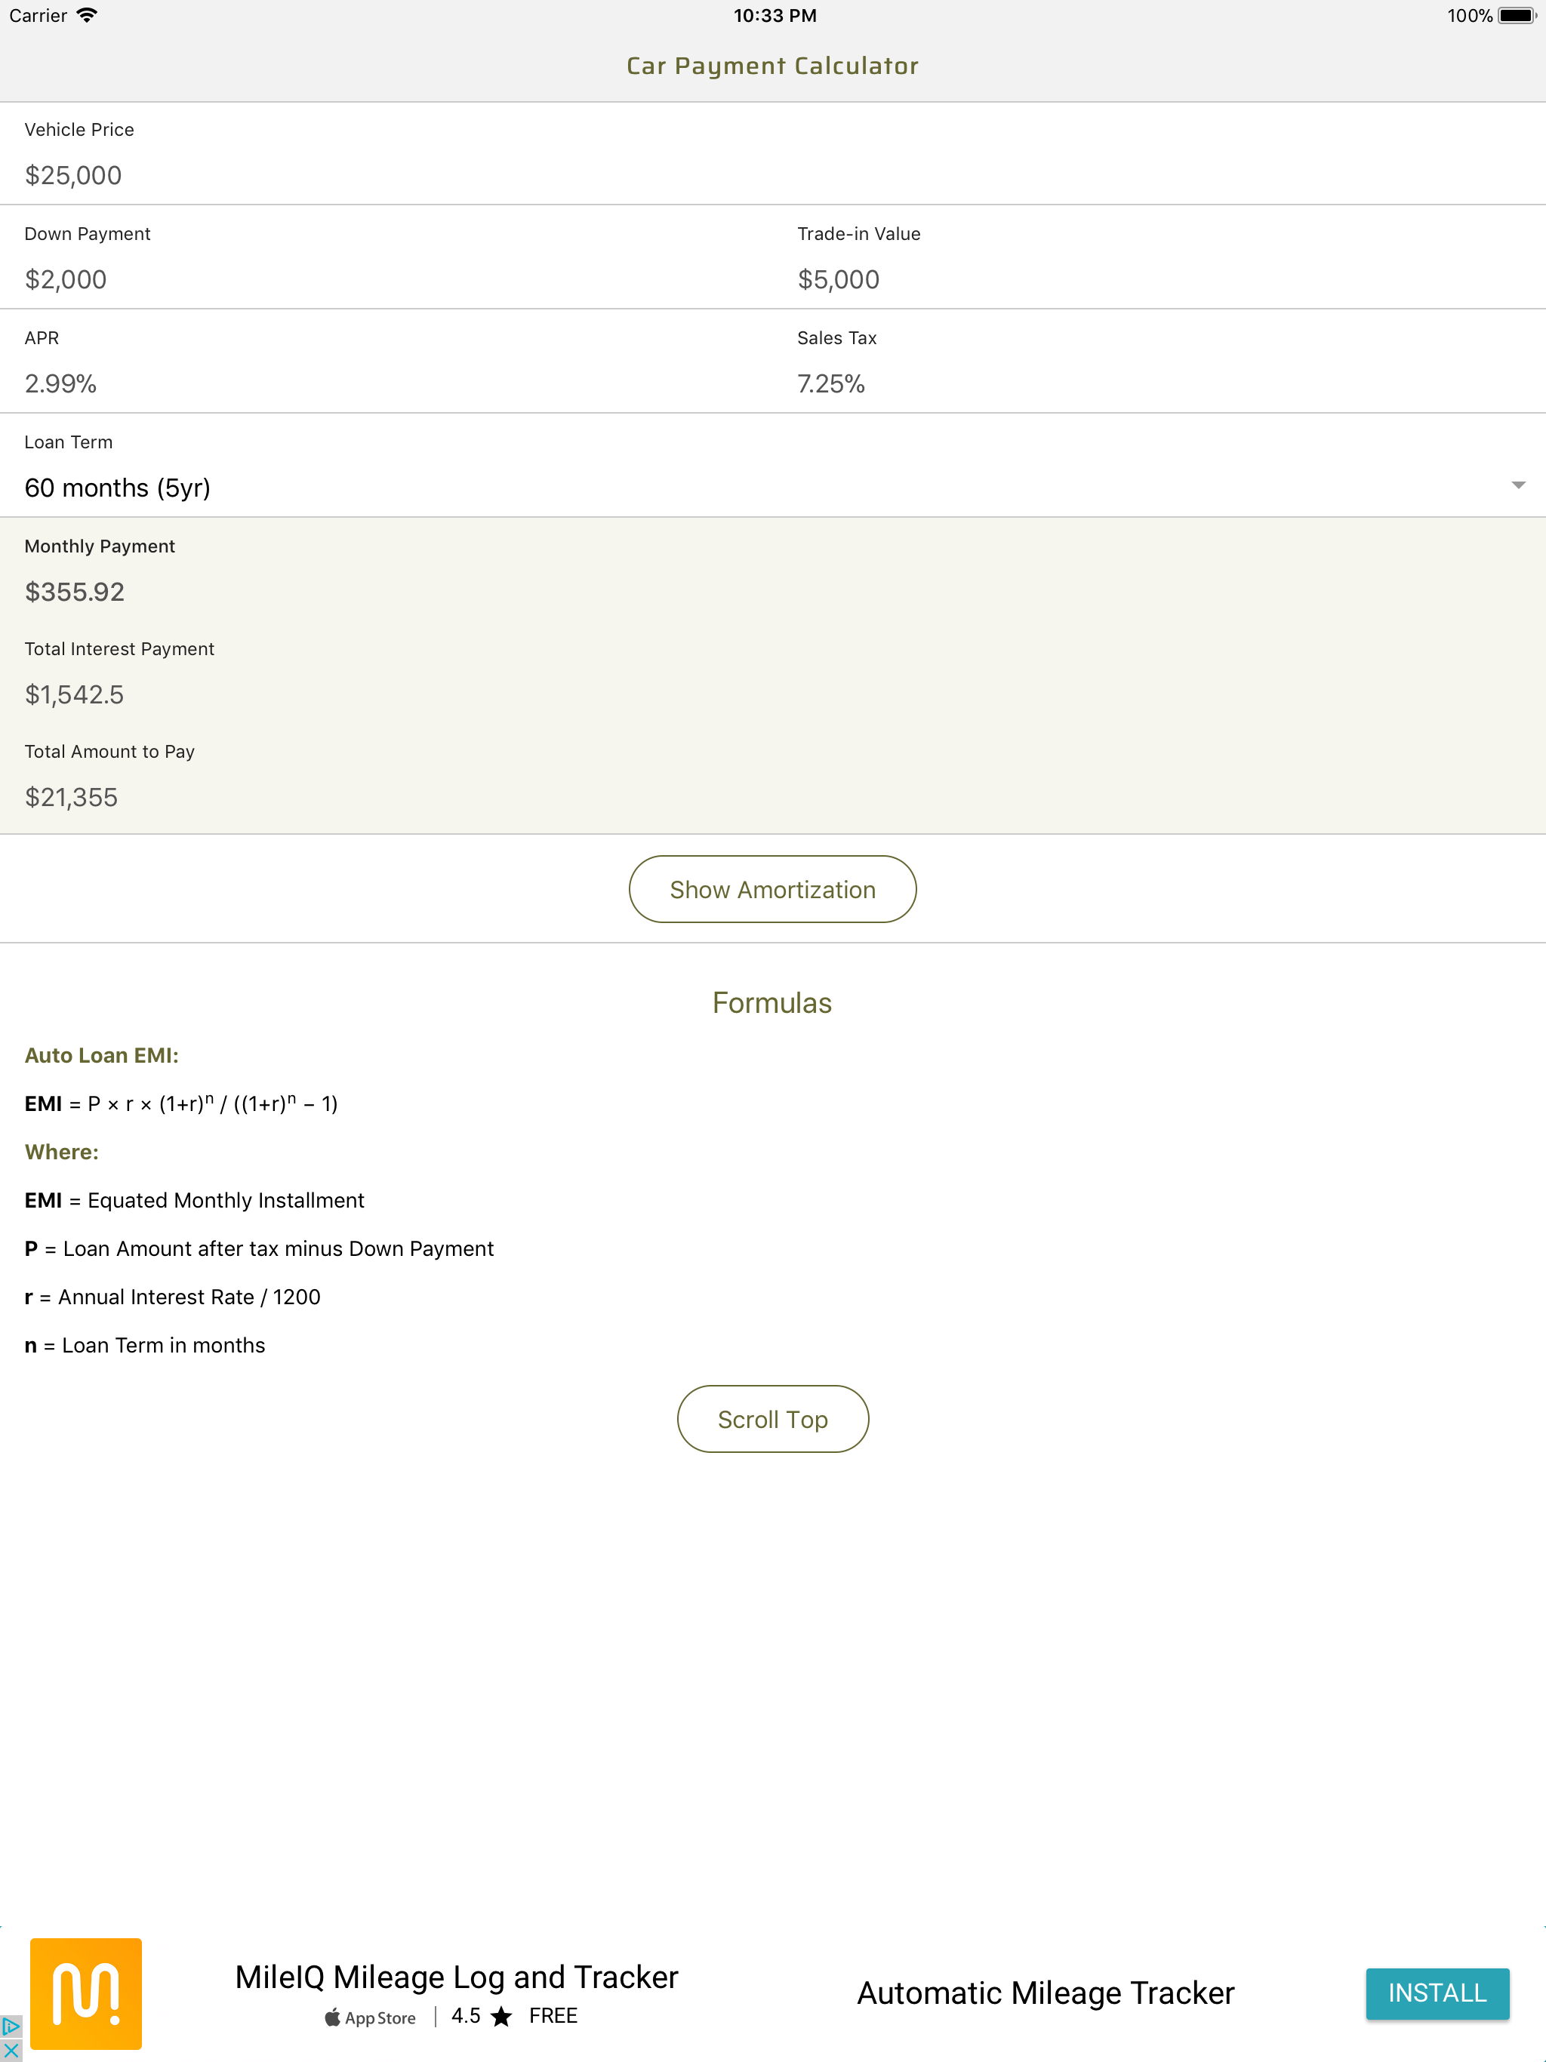
Task: Click the MileIQ Mileage Log ad title
Action: click(456, 1977)
